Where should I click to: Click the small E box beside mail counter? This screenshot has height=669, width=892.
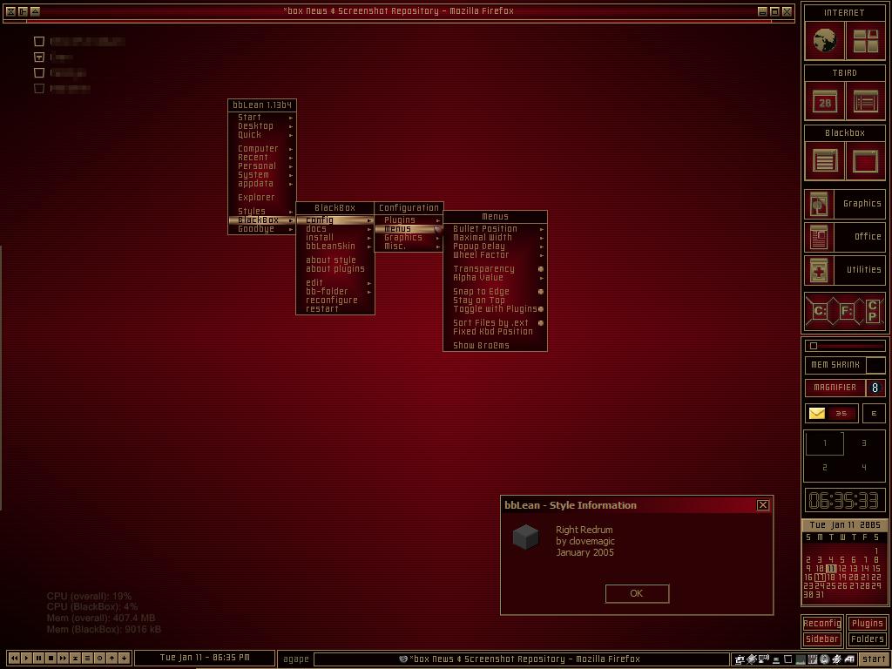click(874, 414)
